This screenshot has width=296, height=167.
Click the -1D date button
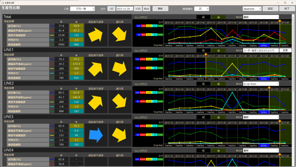(x=111, y=9)
